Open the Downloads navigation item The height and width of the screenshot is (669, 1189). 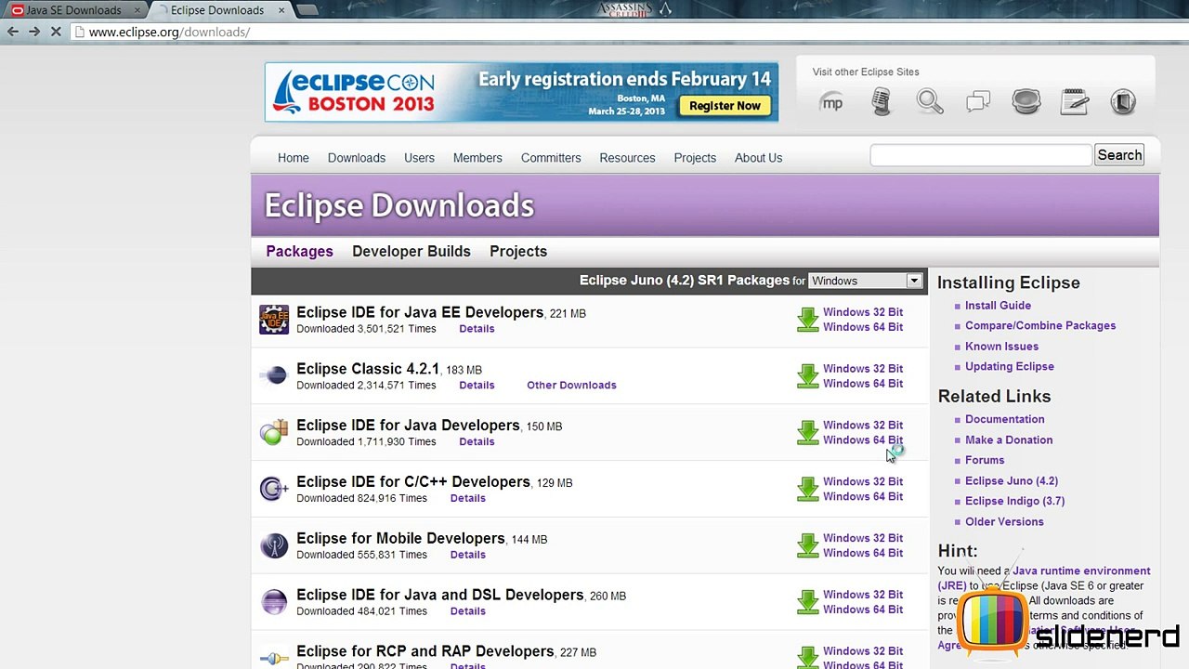[x=357, y=158]
